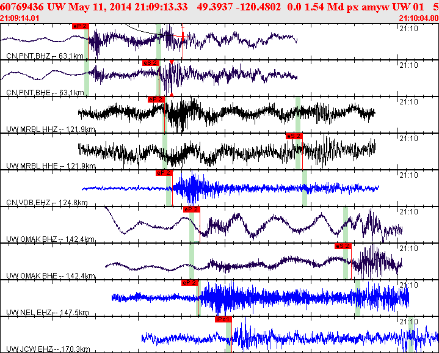This screenshot has height=353, width=439.
Task: Click the 21:10 time label on CN.VDB.EHZ row
Action: [x=408, y=175]
